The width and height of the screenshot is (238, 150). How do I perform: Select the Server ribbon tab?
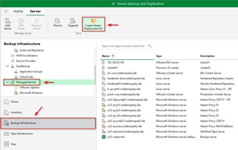click(x=35, y=11)
